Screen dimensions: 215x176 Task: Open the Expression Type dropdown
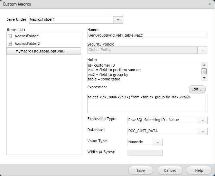point(202,120)
